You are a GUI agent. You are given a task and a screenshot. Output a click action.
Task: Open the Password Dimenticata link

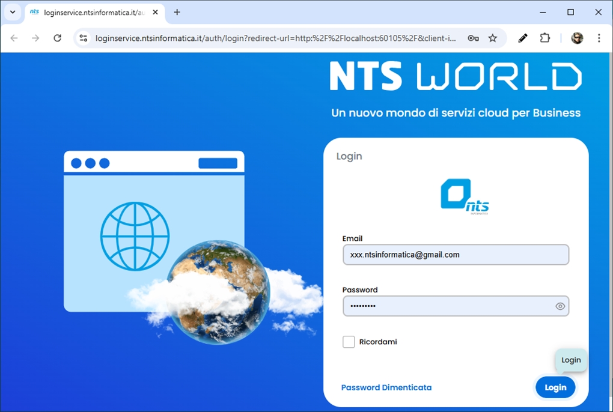(386, 387)
